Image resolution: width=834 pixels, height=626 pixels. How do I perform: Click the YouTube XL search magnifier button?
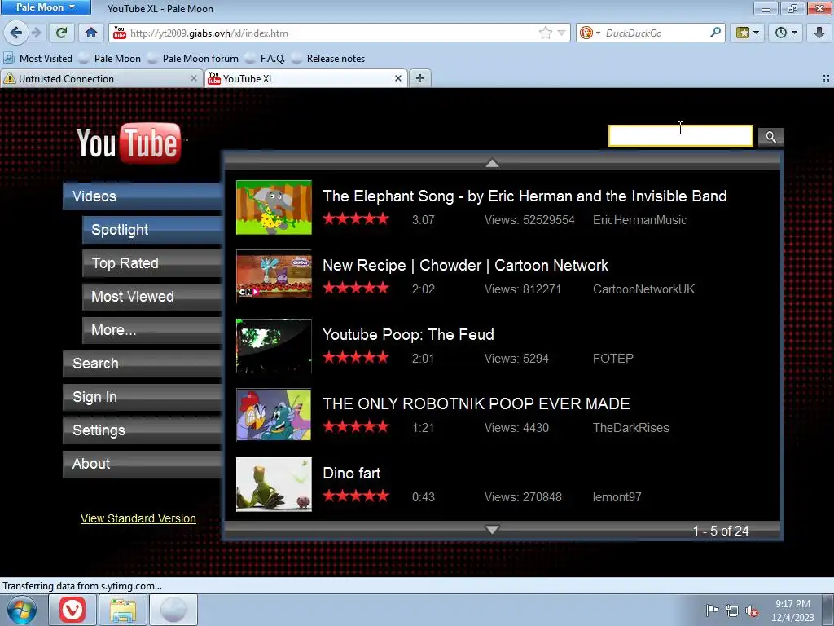tap(770, 137)
